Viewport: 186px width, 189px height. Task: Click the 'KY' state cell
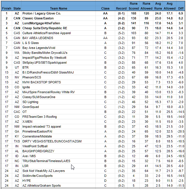[17, 136]
